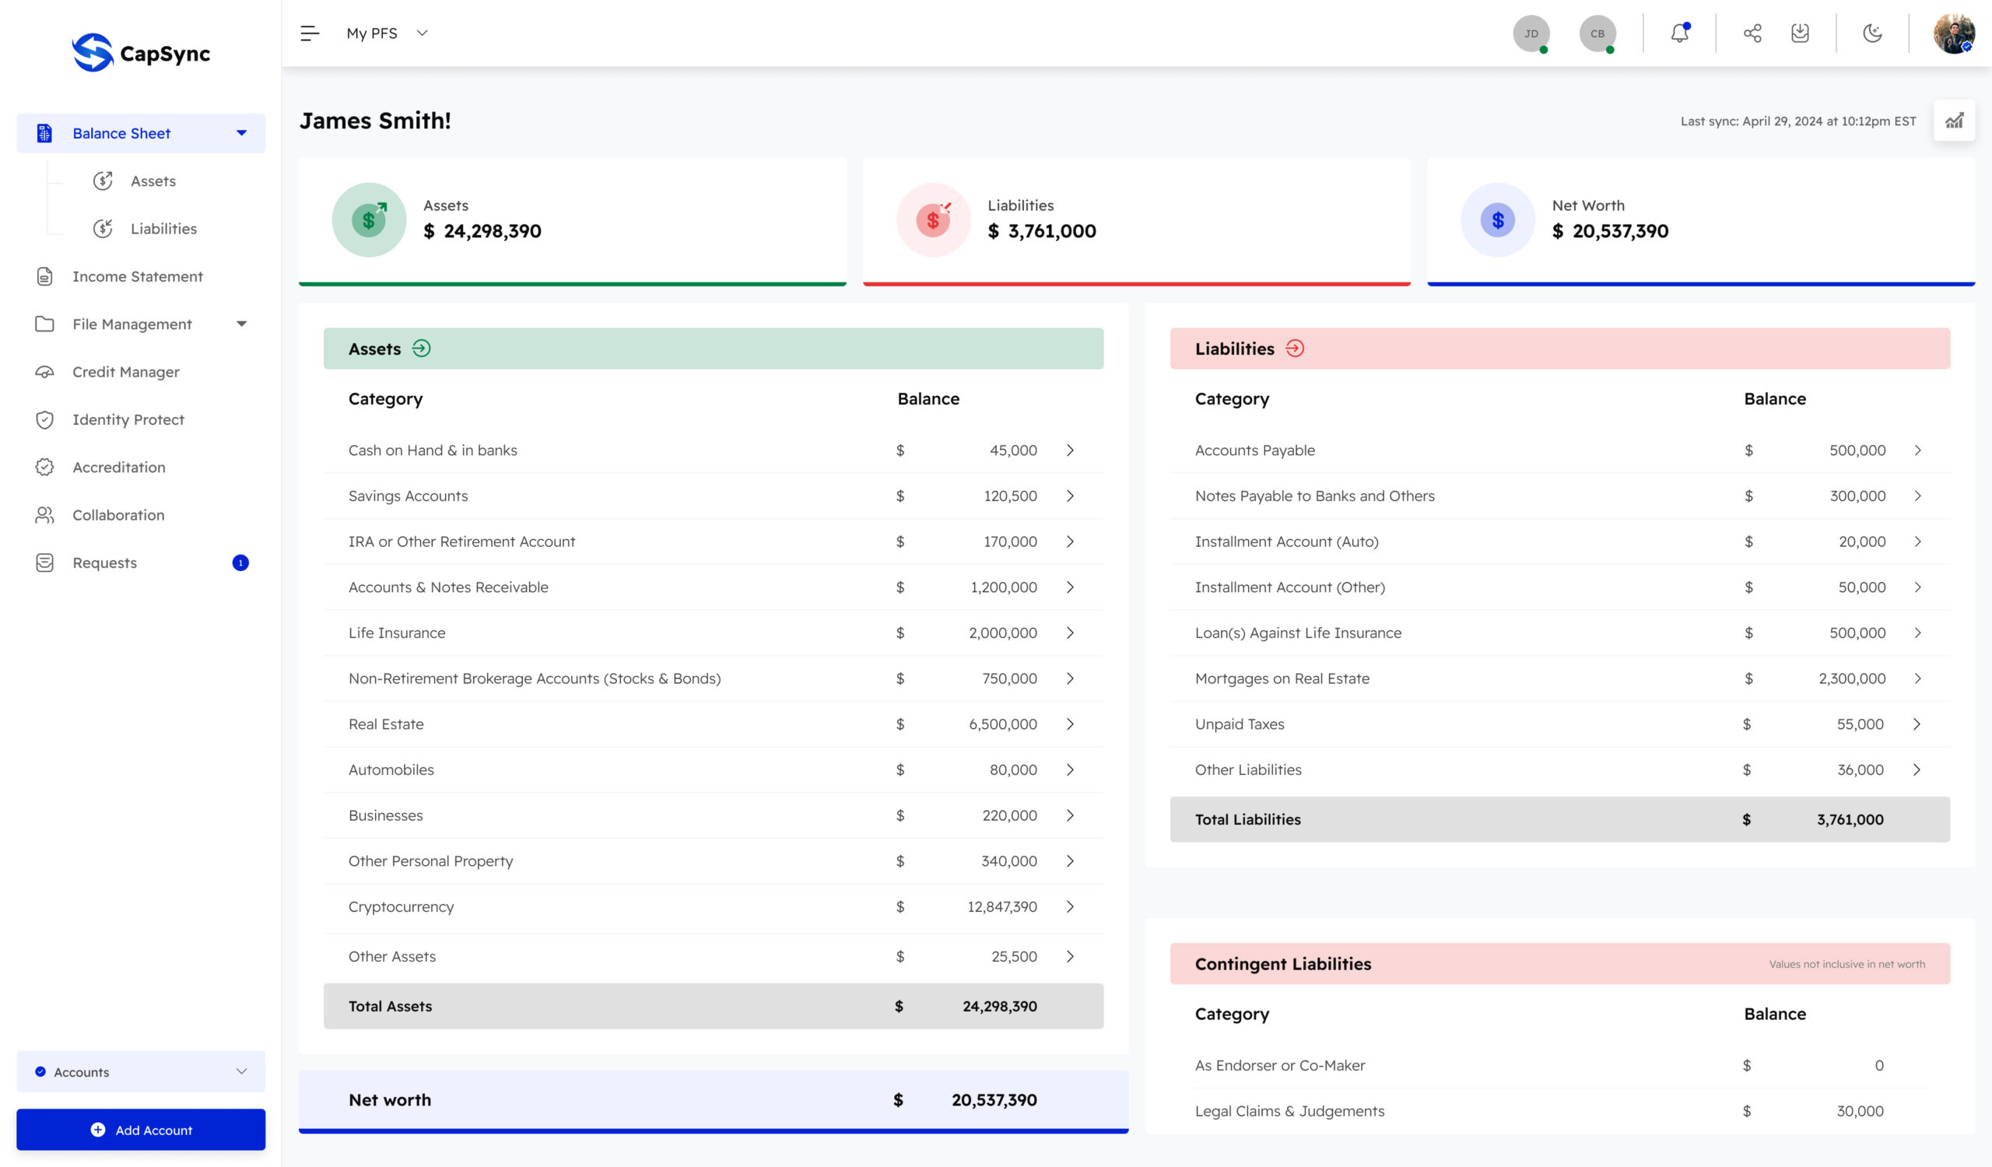Open the Cryptocurrency row chevron
This screenshot has width=1992, height=1167.
[1070, 907]
